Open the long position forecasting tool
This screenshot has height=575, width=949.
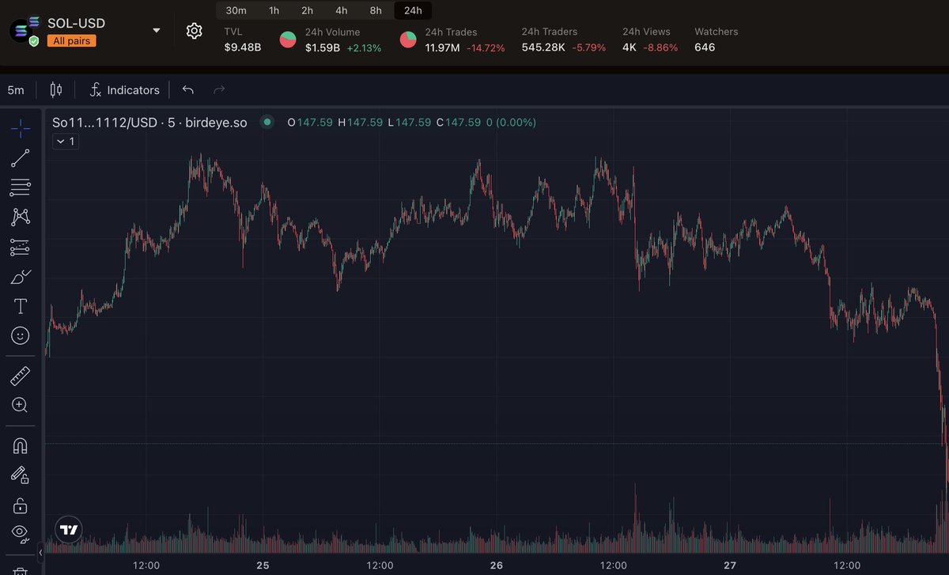pyautogui.click(x=21, y=247)
